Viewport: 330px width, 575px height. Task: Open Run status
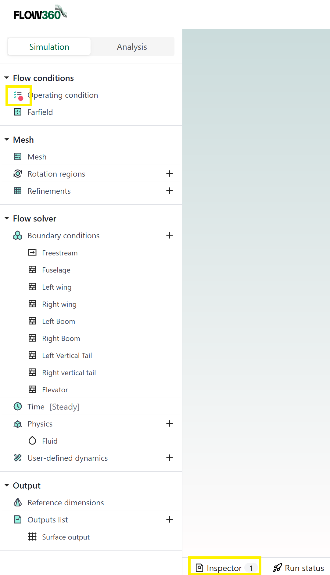pyautogui.click(x=299, y=568)
